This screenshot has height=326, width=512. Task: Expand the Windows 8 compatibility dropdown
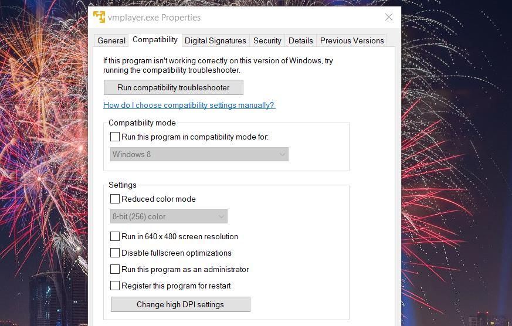[x=199, y=154]
